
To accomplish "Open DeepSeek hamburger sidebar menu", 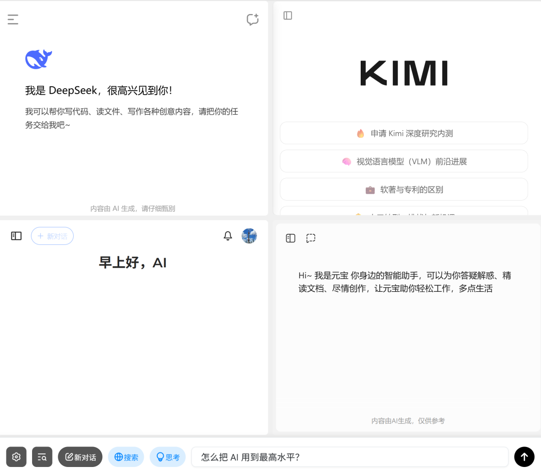I will [13, 20].
